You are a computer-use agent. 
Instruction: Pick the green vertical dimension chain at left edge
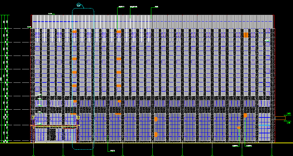pos(5,79)
